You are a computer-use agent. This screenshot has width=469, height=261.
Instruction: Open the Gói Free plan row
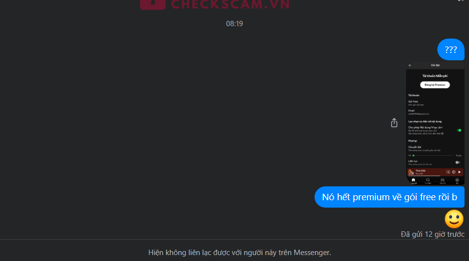click(435, 103)
